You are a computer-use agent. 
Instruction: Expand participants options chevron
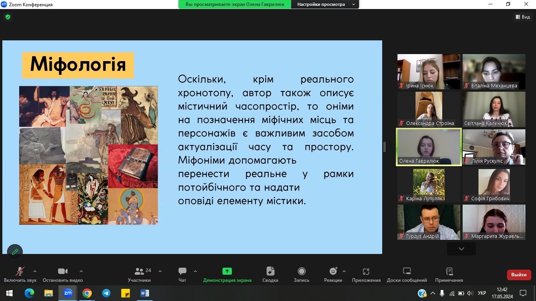160,271
